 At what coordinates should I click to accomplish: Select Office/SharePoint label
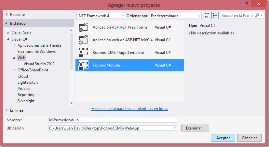[x=33, y=70]
